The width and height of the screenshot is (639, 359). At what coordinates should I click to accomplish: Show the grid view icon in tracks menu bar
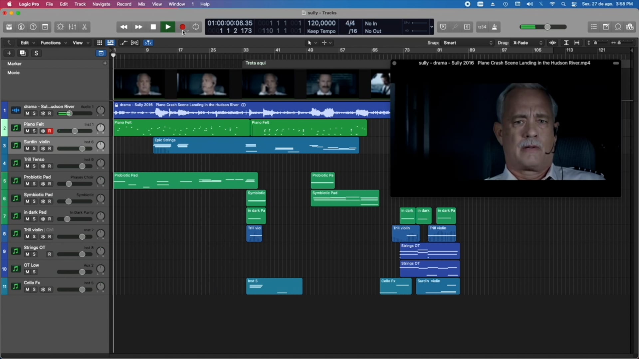click(99, 43)
